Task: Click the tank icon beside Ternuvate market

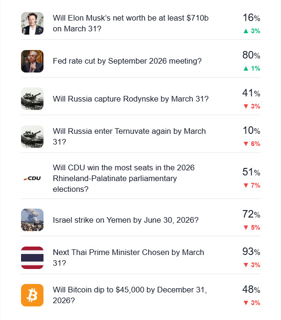Action: (32, 137)
